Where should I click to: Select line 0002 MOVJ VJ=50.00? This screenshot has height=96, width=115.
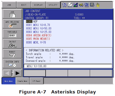tap(39, 28)
